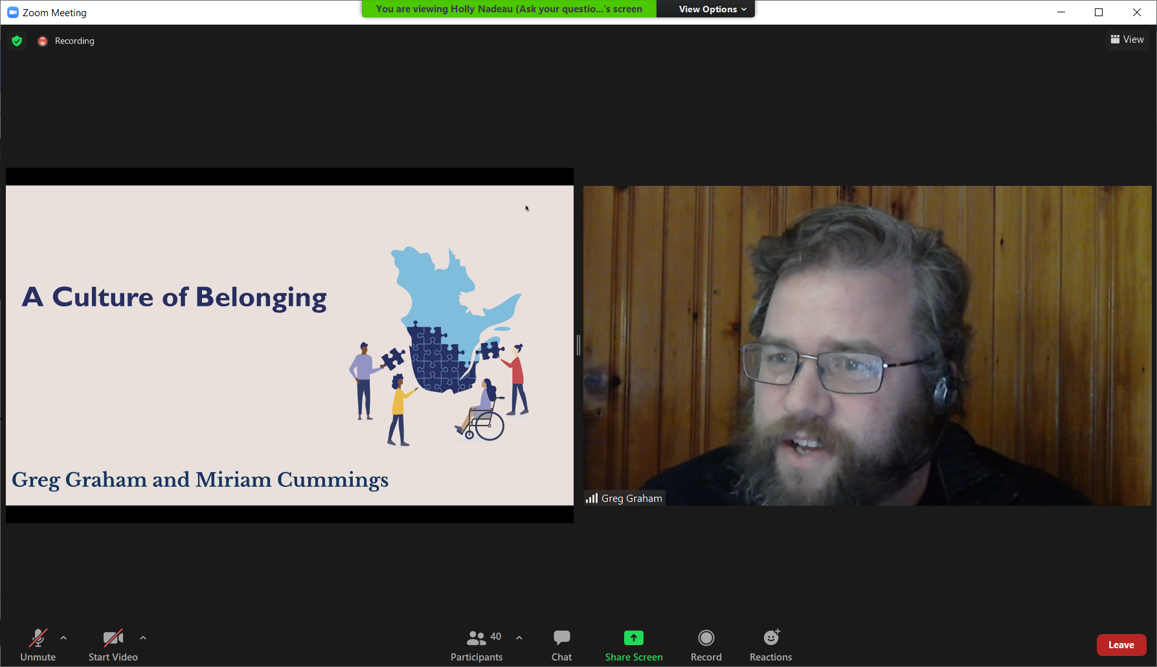Expand audio options arrow beside Unmute
The image size is (1157, 667).
[x=63, y=638]
